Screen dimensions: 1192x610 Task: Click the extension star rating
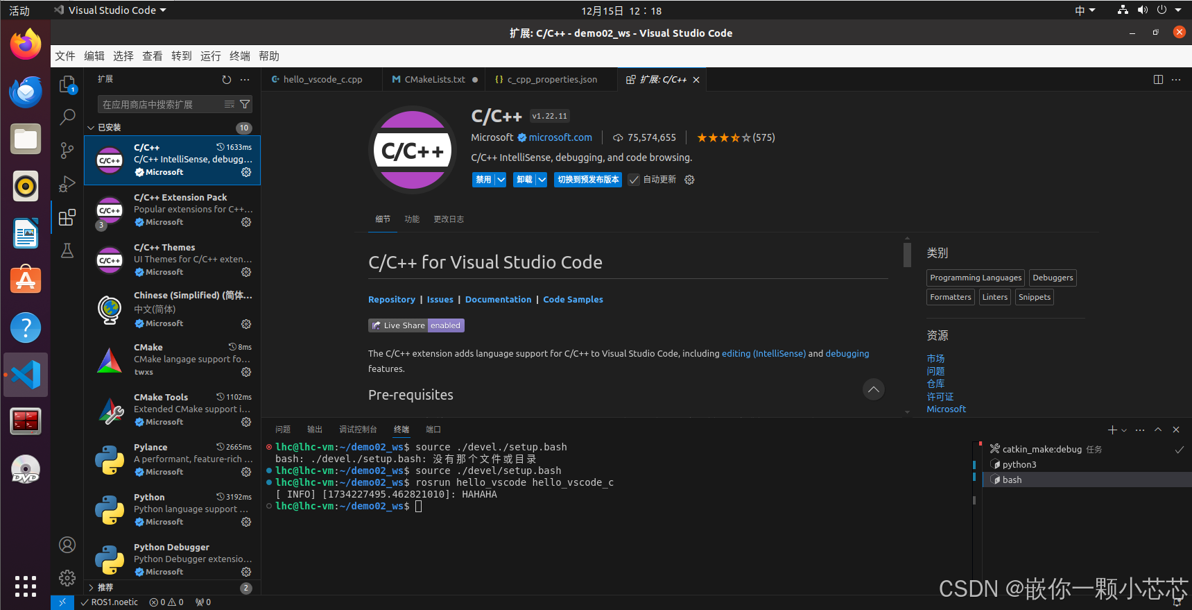coord(735,137)
